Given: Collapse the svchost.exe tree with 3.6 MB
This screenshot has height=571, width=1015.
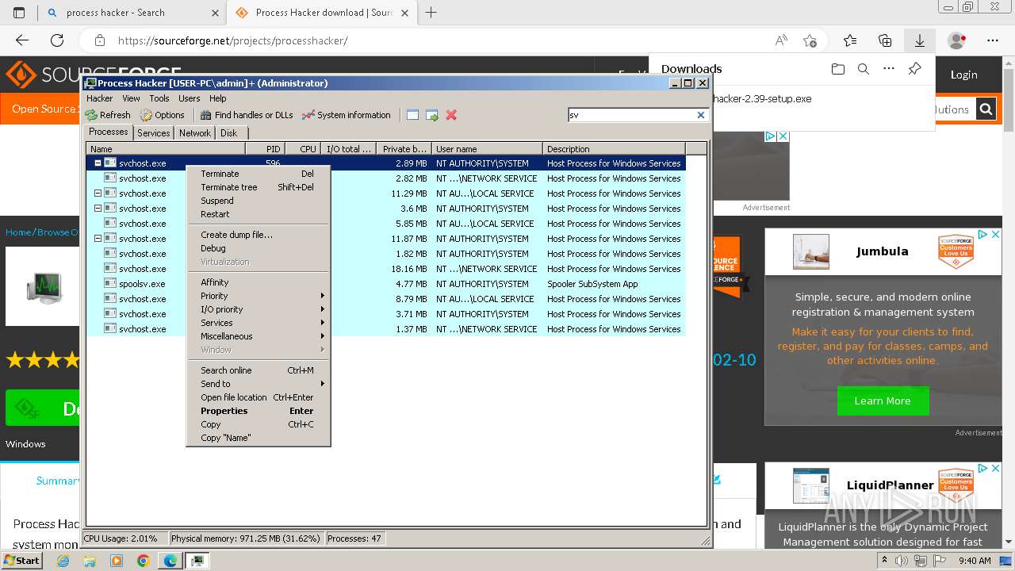Looking at the screenshot, I should coord(98,209).
